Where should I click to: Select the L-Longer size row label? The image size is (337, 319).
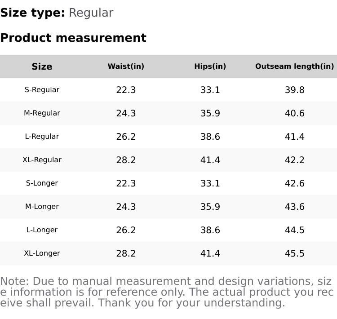42,230
